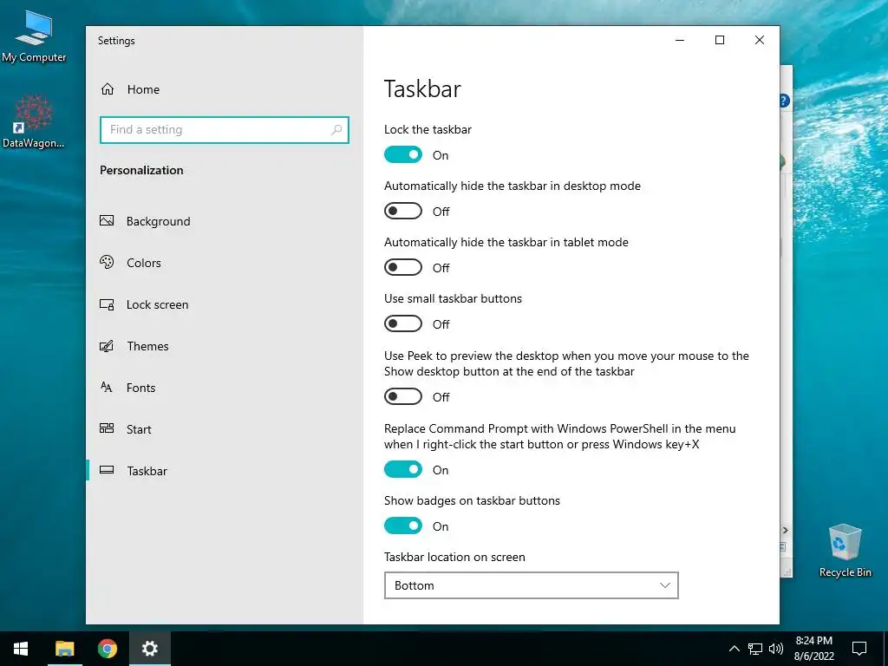Select the DataWagon desktop shortcut
888x666 pixels.
point(34,121)
